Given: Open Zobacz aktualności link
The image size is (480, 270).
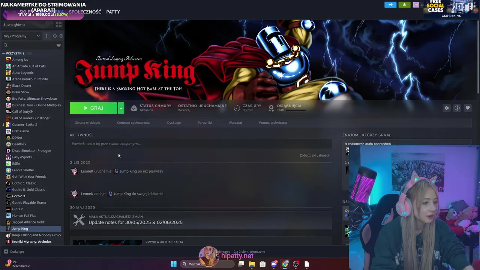Looking at the screenshot, I should pyautogui.click(x=314, y=155).
